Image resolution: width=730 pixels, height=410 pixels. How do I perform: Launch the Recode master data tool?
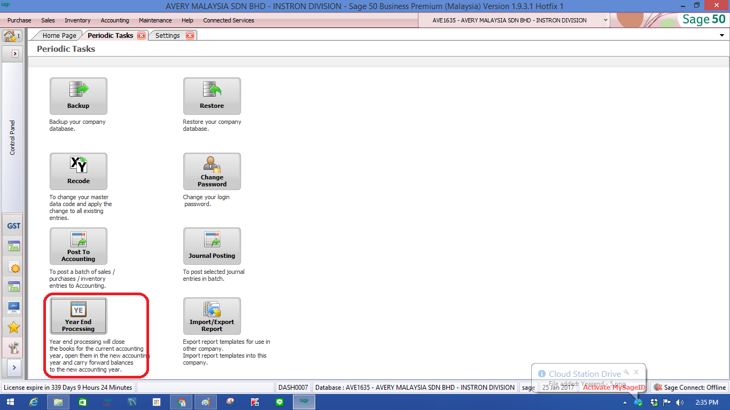[79, 171]
